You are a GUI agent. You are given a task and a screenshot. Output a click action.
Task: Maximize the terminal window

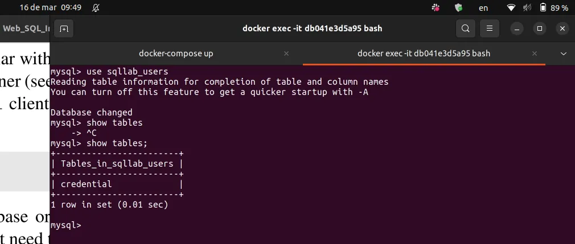coord(540,28)
